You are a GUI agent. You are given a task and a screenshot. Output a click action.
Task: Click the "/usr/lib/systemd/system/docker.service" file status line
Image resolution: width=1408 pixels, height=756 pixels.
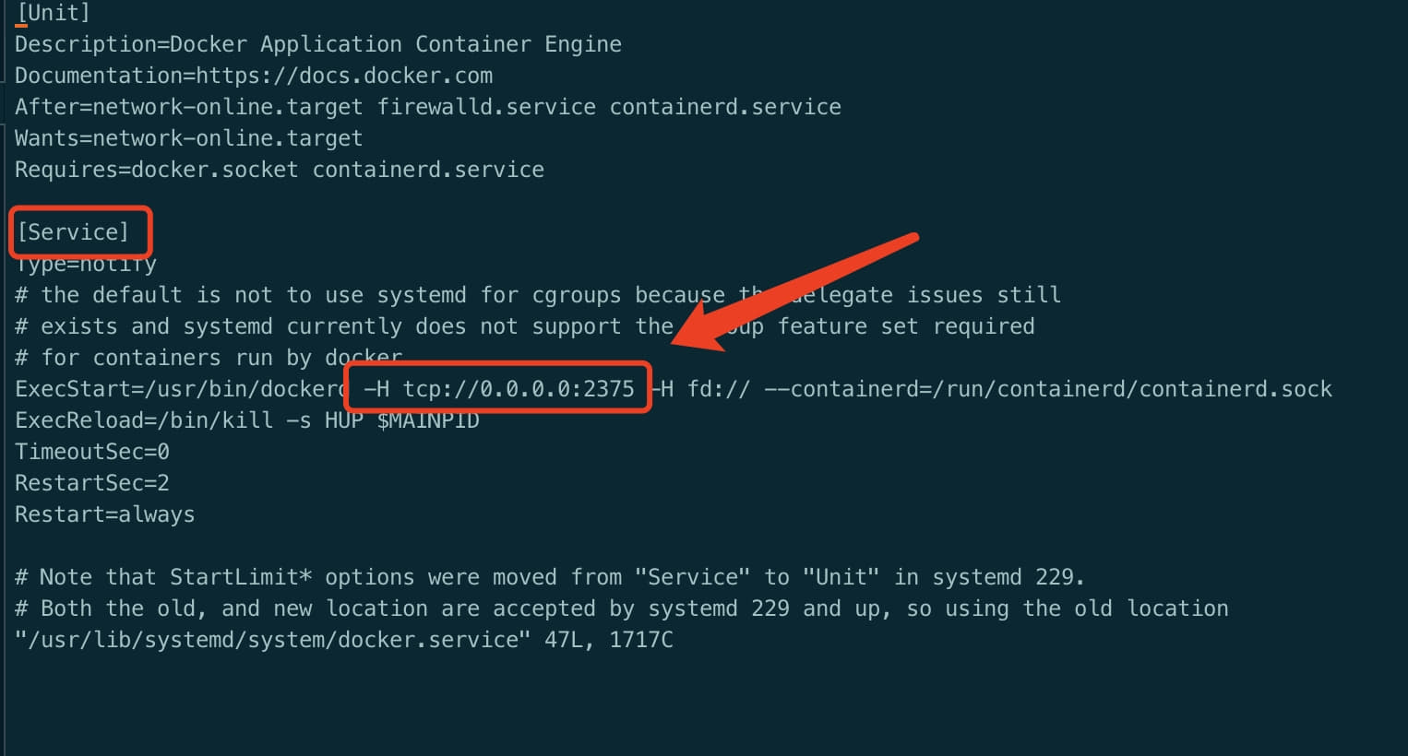point(343,640)
